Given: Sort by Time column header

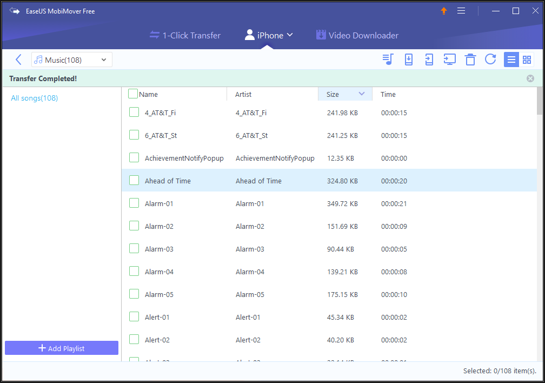Looking at the screenshot, I should click(388, 94).
